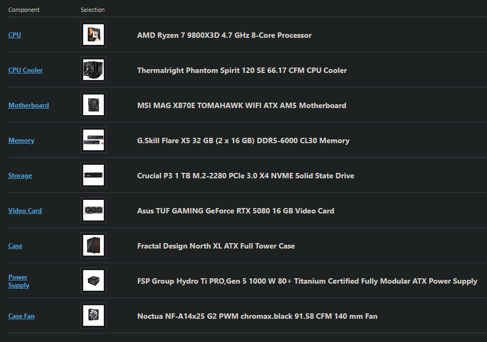Click the Crucial P3 SSD thumbnail image
The width and height of the screenshot is (487, 342).
coord(94,175)
